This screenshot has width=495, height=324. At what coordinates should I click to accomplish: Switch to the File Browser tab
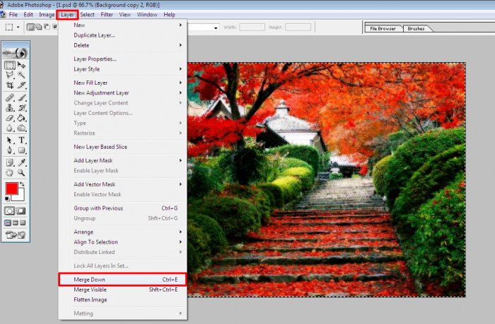[383, 29]
